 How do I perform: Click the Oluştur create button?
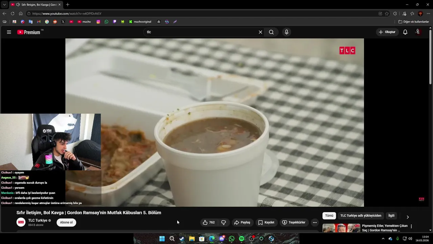click(387, 32)
